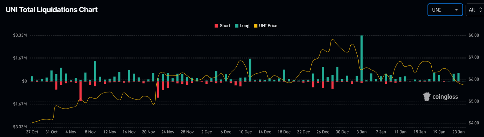
Task: Click the 26 Dec date label
Action: point(323,132)
